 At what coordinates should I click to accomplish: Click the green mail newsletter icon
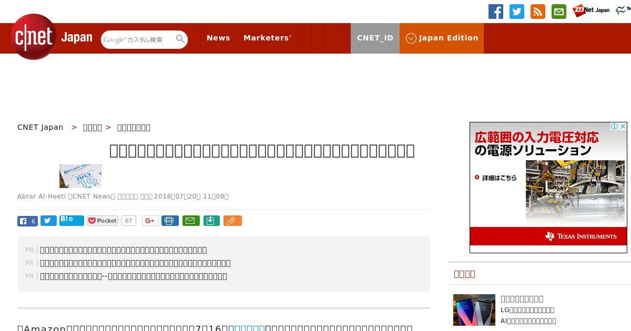click(559, 11)
